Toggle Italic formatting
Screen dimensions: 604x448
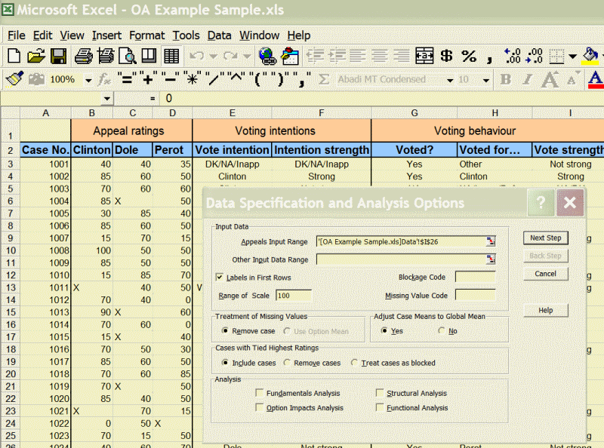click(527, 79)
